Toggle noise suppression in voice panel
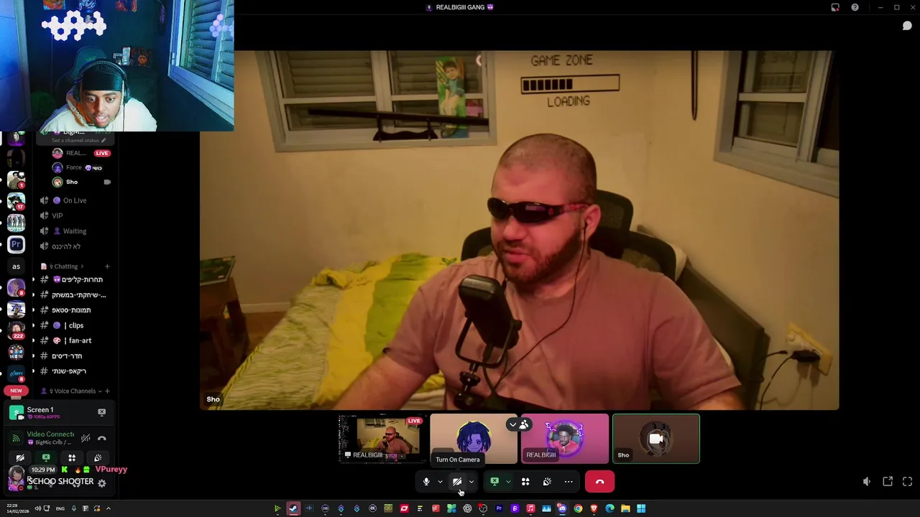This screenshot has height=517, width=920. coord(86,438)
